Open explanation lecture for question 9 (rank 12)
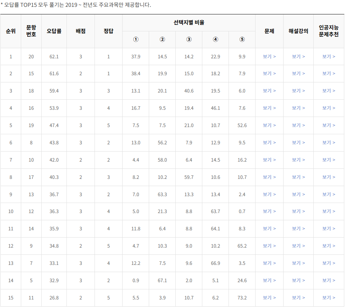The width and height of the screenshot is (345, 307). 298,246
